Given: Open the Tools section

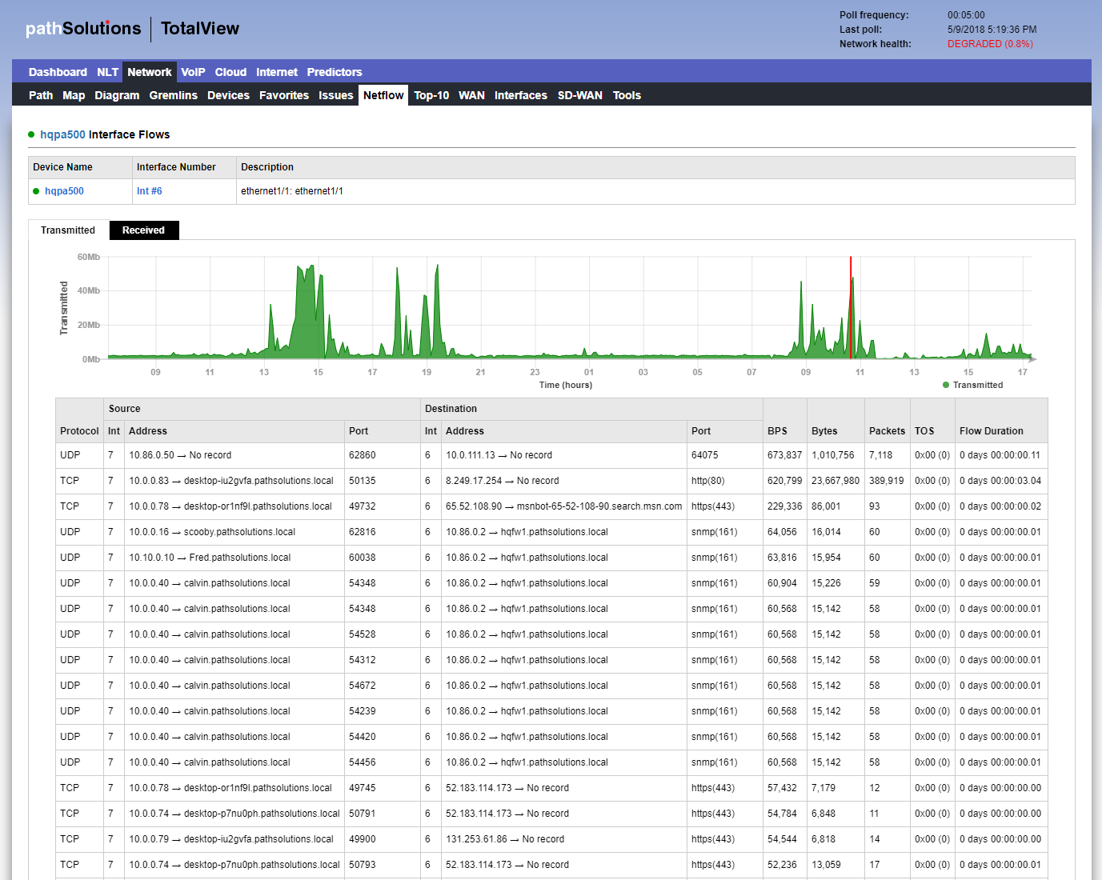Looking at the screenshot, I should [x=627, y=94].
